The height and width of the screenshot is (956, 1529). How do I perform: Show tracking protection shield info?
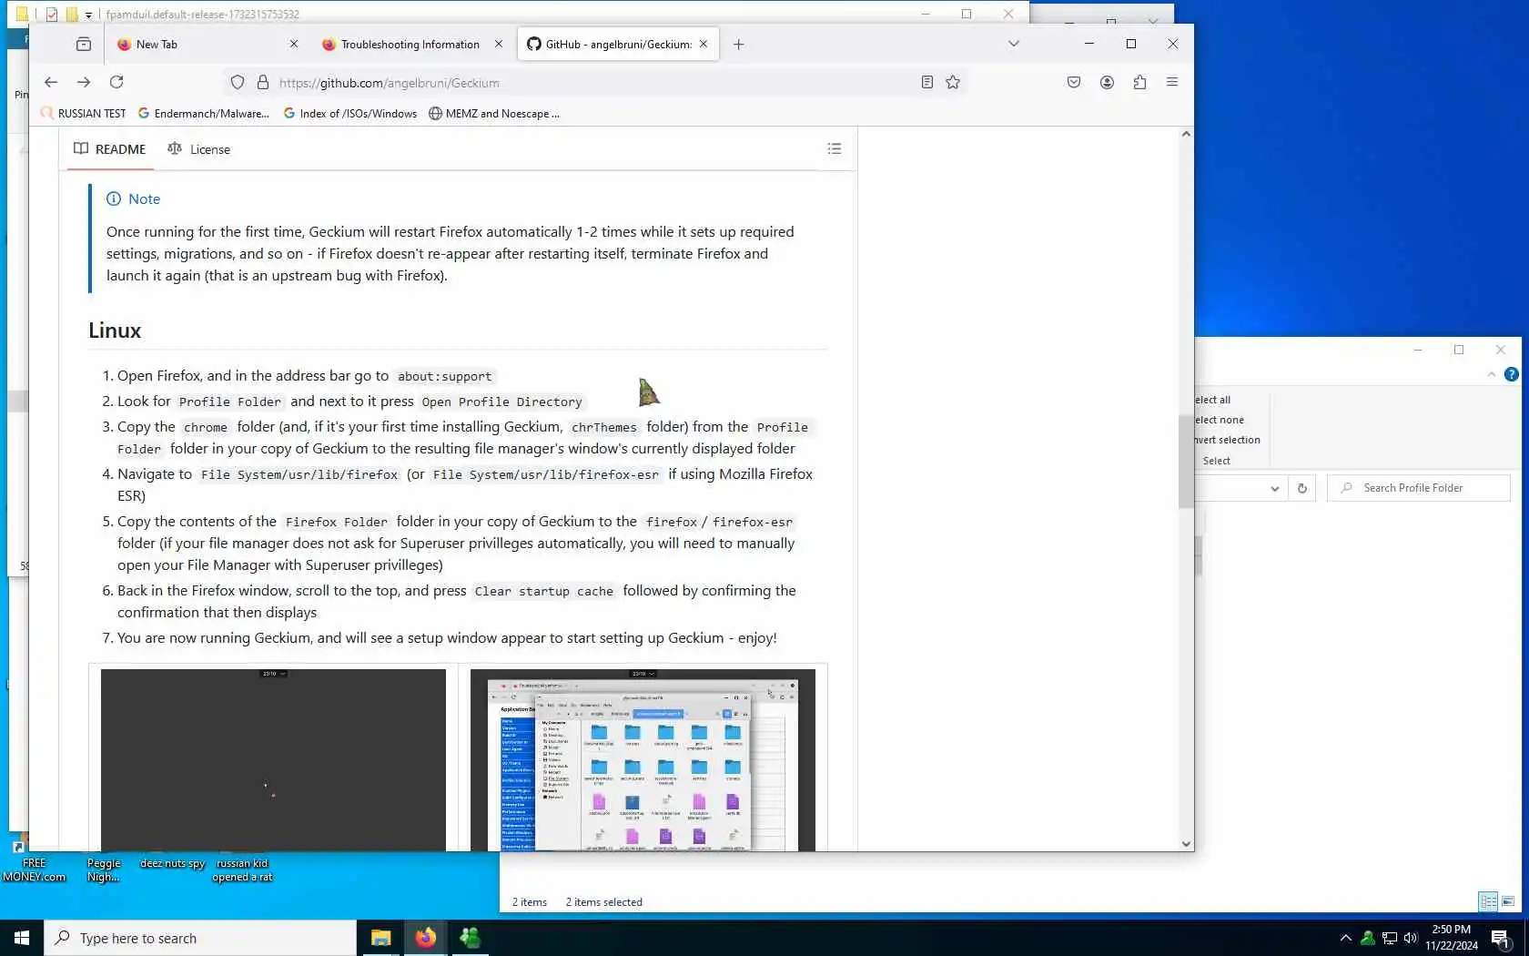[x=238, y=83]
